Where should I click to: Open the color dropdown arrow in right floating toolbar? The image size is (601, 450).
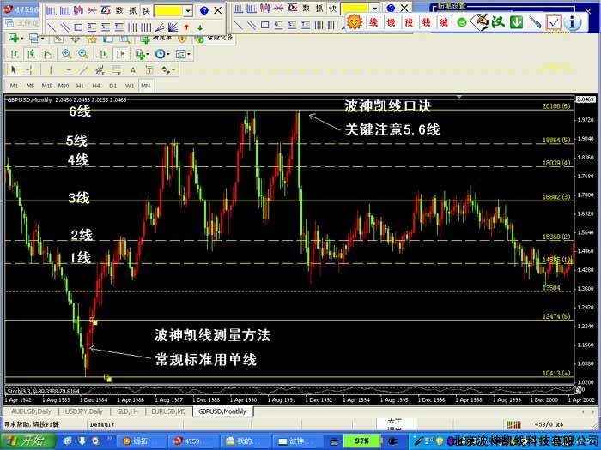(374, 8)
